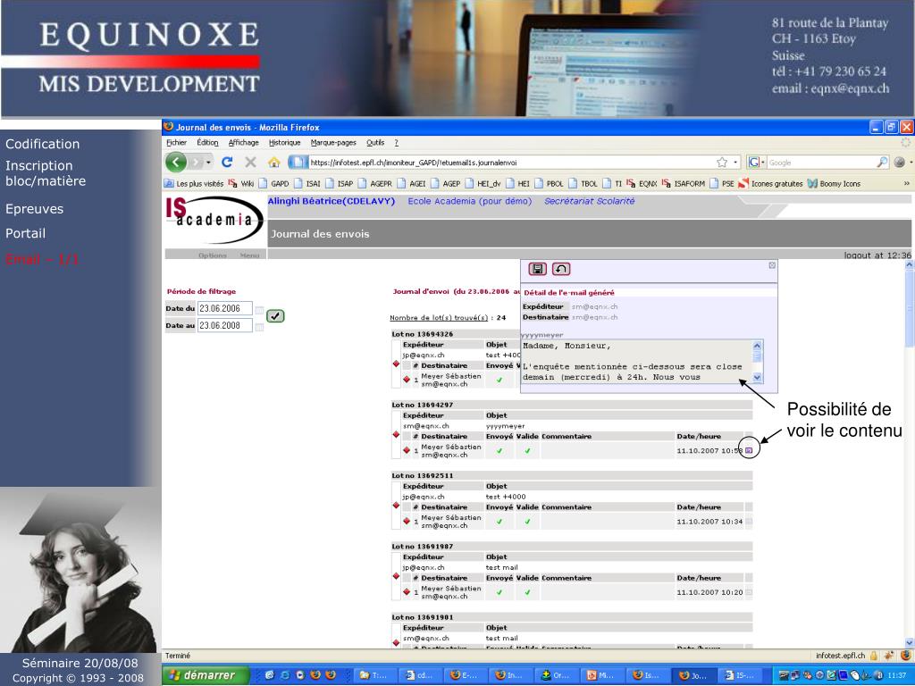
Task: Click the detail icon beside 11.10.2007 10:20
Action: tap(749, 592)
